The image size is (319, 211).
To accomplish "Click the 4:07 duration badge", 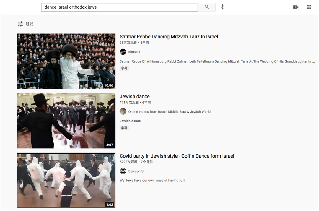I will (x=110, y=145).
